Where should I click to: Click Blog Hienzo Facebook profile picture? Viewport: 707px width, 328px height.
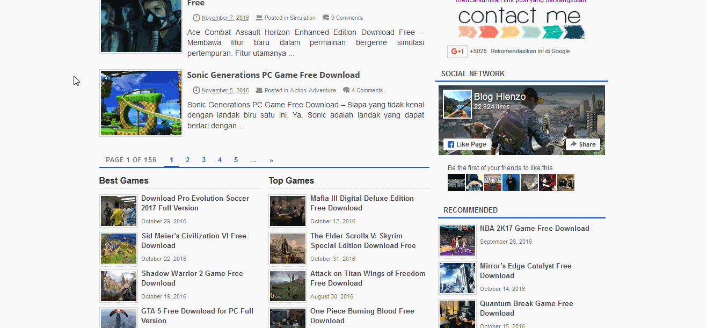tap(457, 104)
